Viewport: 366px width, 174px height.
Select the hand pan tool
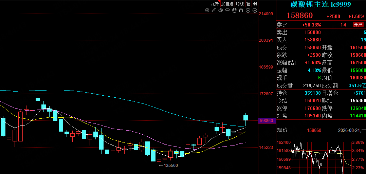[234, 10]
